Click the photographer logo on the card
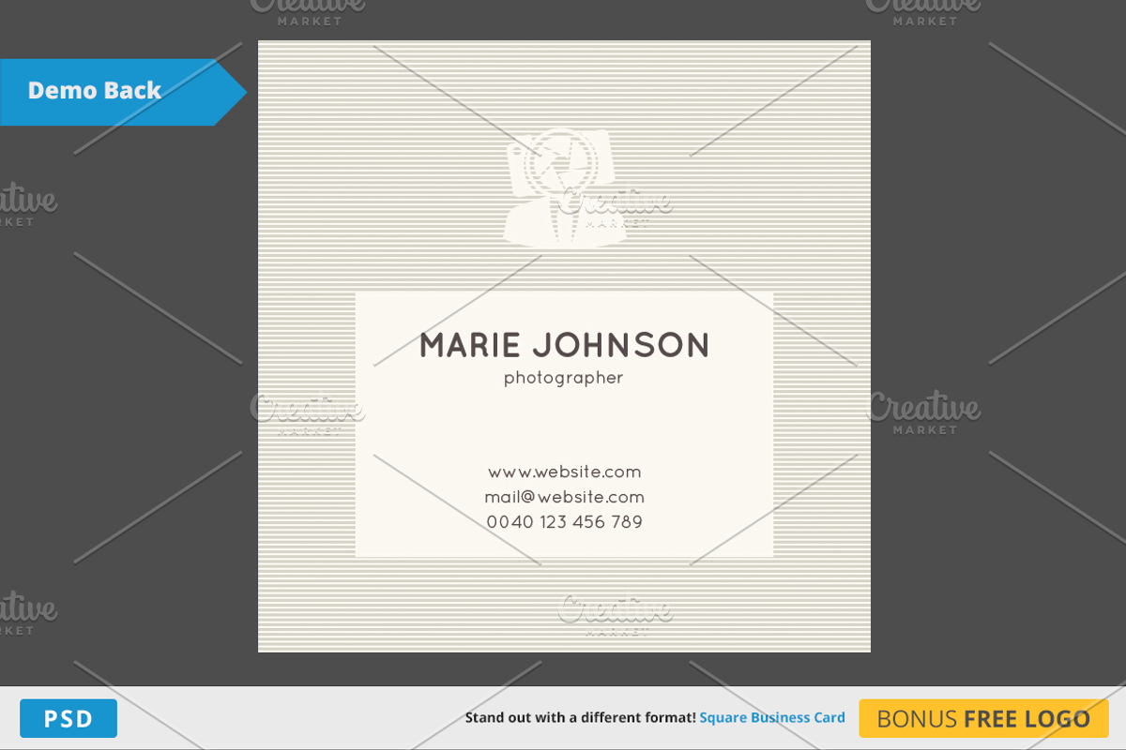 [x=565, y=187]
